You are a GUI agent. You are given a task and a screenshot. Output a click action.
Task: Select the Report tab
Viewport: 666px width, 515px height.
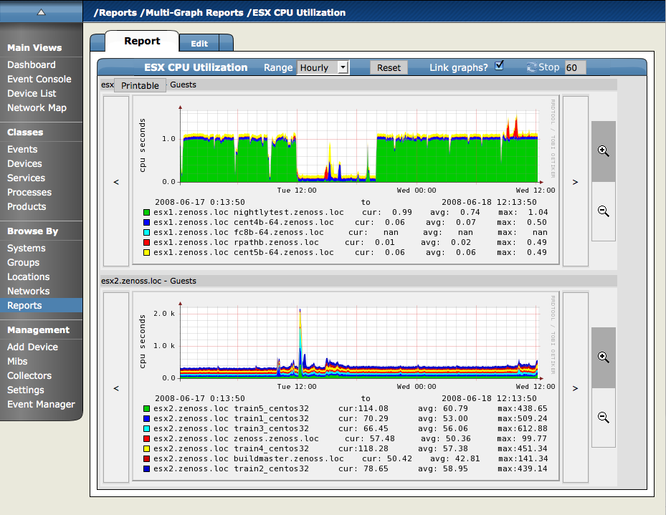tap(142, 42)
